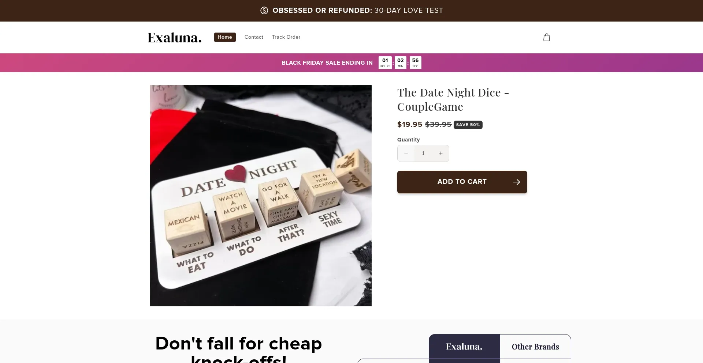Click the refund guarantee coin icon
The width and height of the screenshot is (703, 363).
click(x=264, y=11)
